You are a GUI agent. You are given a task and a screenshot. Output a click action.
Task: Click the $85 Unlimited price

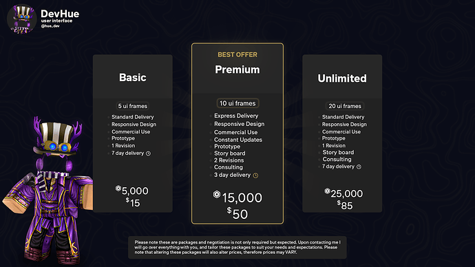tap(345, 206)
